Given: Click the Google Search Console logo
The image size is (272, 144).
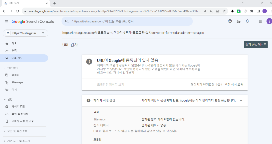Looking at the screenshot, I should 33,22.
